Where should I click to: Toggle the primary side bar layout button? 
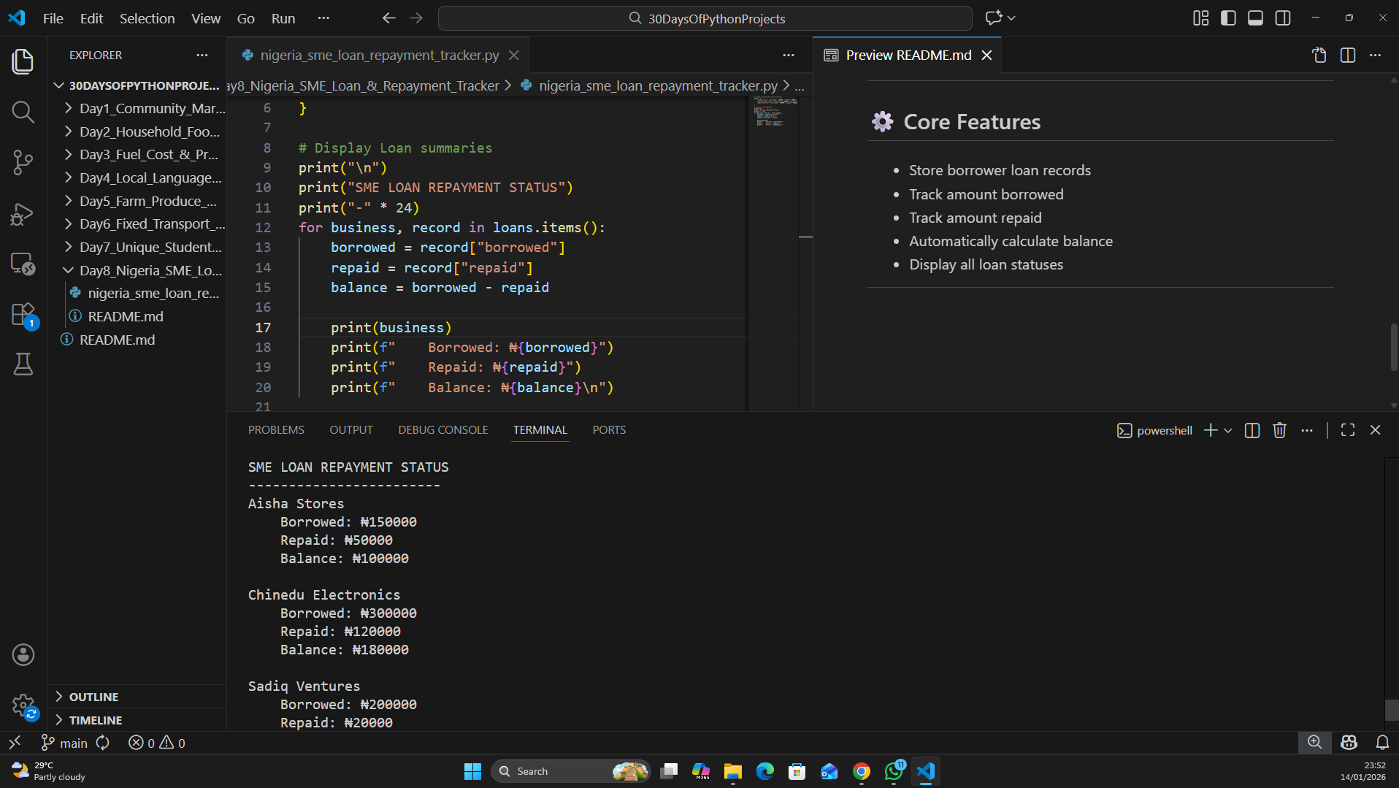[x=1228, y=18]
